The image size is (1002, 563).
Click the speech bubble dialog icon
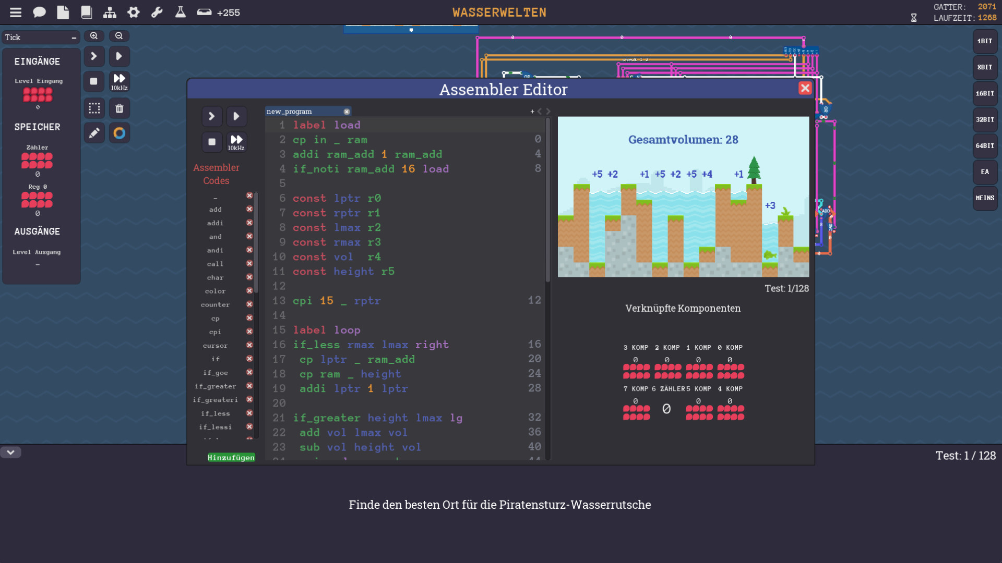39,13
